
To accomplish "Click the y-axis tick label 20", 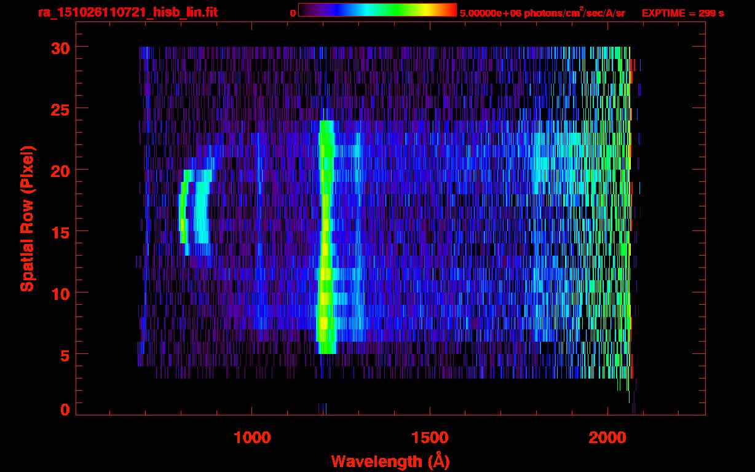I will tap(60, 170).
